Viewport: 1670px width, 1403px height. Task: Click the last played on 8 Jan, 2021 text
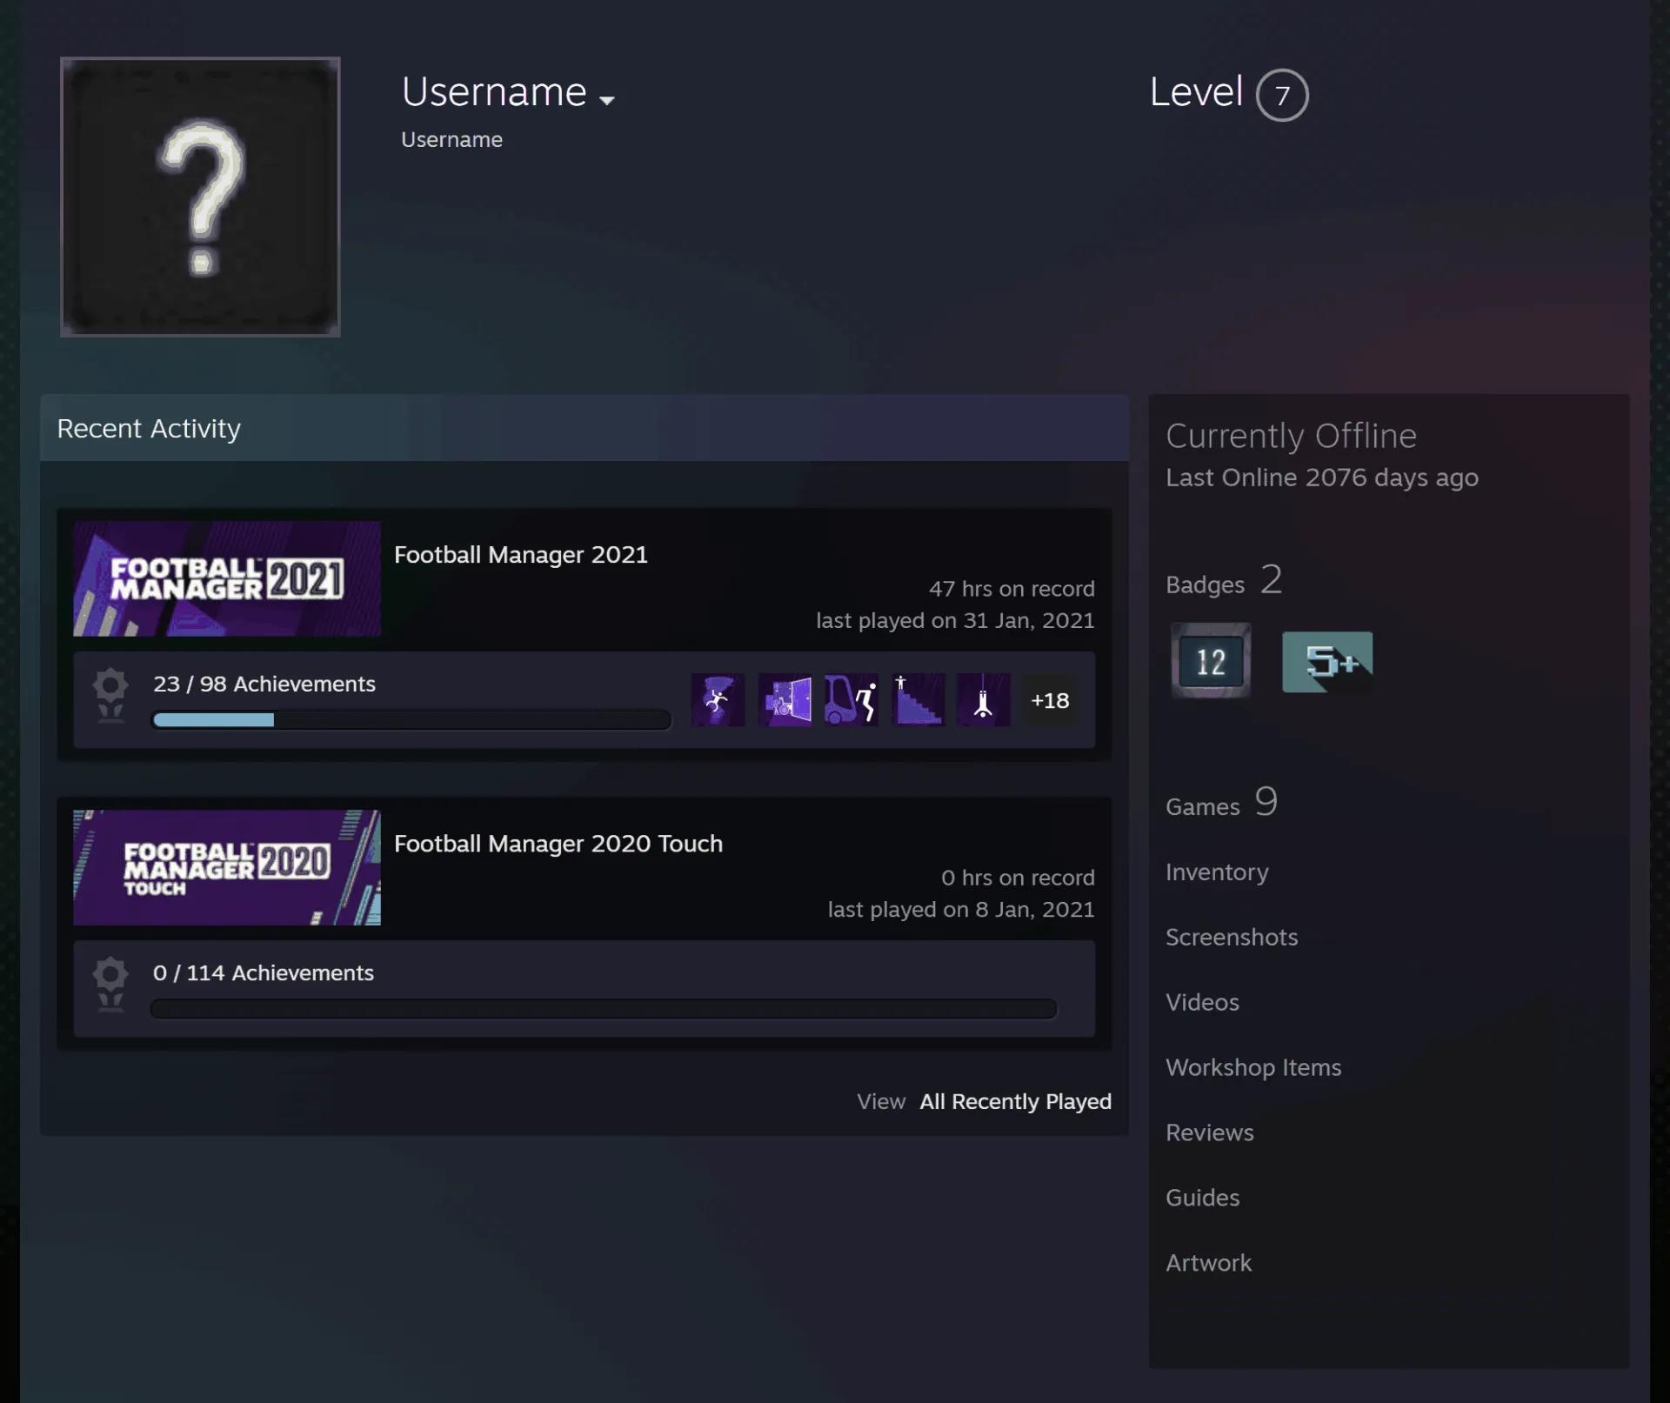[961, 910]
